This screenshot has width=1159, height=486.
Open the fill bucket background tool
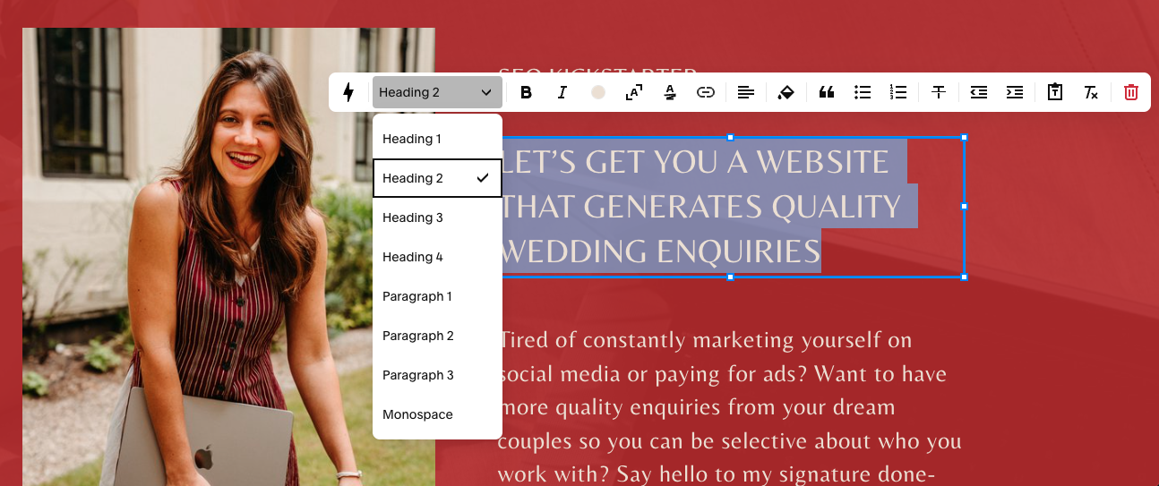tap(786, 92)
